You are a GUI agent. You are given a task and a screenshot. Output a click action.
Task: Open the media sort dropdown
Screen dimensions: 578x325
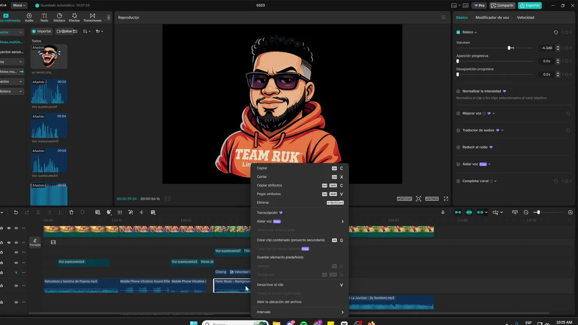87,31
